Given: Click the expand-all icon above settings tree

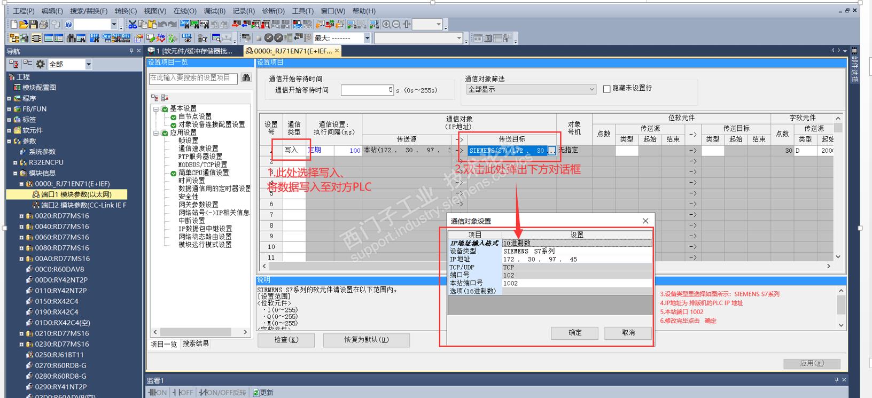Looking at the screenshot, I should 154,98.
